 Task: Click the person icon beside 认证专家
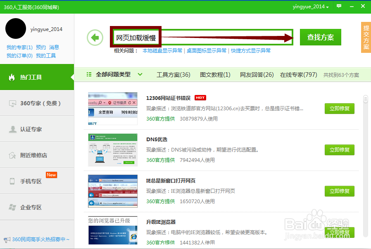[12, 129]
